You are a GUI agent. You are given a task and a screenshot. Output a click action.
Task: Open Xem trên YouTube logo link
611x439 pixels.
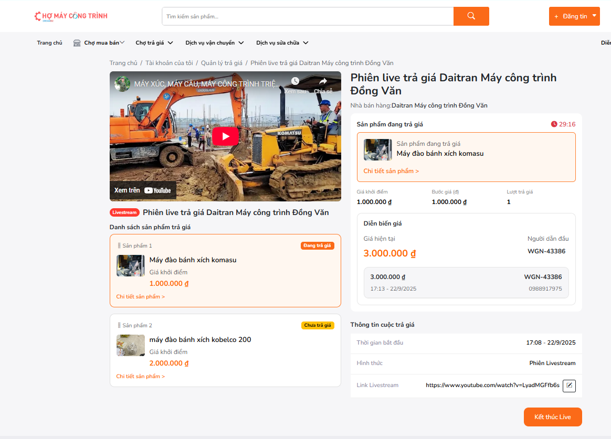[x=143, y=190]
